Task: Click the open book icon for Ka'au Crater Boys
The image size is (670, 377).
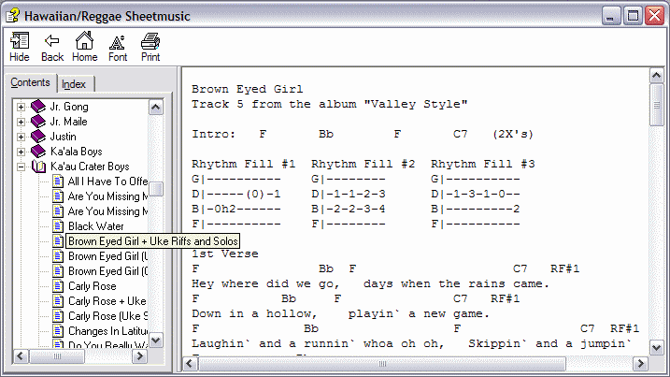Action: (38, 166)
